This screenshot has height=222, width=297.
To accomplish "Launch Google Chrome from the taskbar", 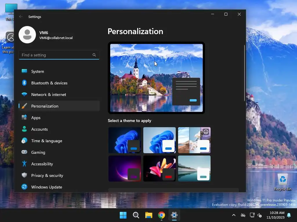I will (x=162, y=215).
